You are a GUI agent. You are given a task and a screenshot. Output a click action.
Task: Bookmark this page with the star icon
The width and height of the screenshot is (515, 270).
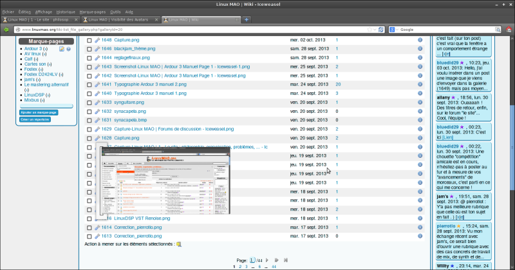pos(369,30)
